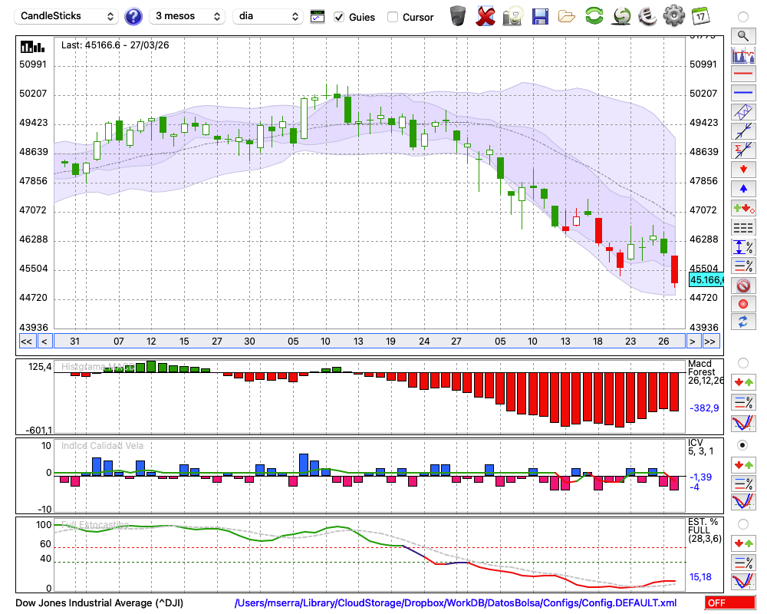This screenshot has width=767, height=614.
Task: Enable the Cursor checkbox
Action: 393,17
